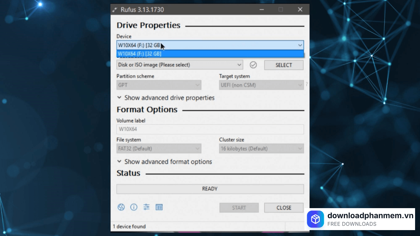Click the START button
Viewport: 420px width, 236px height.
tap(239, 207)
